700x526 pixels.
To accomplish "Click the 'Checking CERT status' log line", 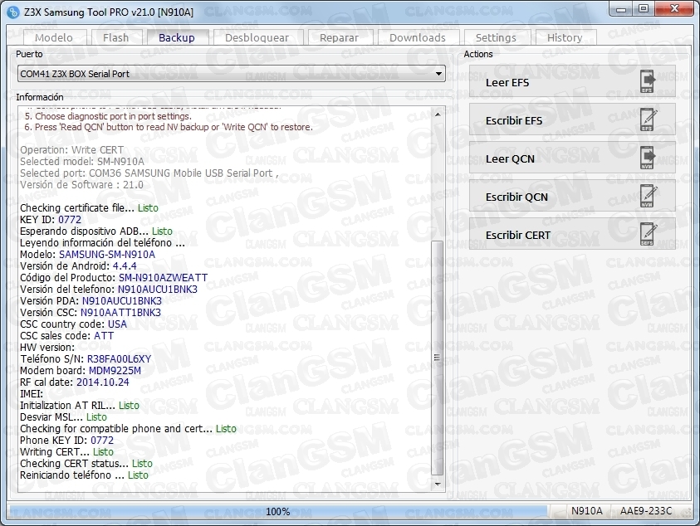I will pos(86,463).
